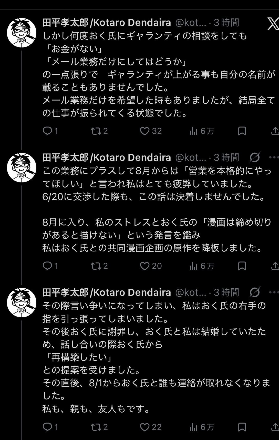This screenshot has width=279, height=440.
Task: Open Grok icon on third tweet
Action: [x=255, y=292]
